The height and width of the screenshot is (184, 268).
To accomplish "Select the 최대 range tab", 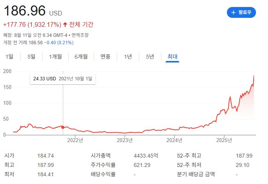I will (172, 57).
